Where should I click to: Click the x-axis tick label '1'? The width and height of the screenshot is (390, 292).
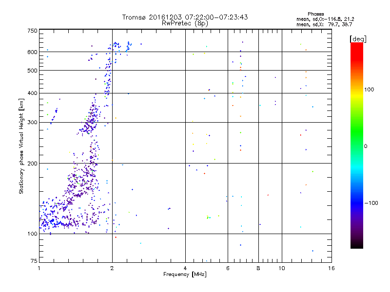tap(39, 268)
